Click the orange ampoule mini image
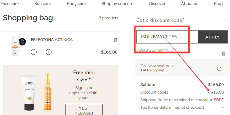This screenshot has height=115, width=230. [48, 92]
